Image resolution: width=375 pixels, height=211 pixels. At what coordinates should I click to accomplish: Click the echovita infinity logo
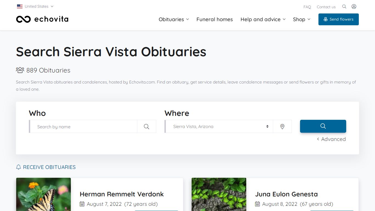23,19
